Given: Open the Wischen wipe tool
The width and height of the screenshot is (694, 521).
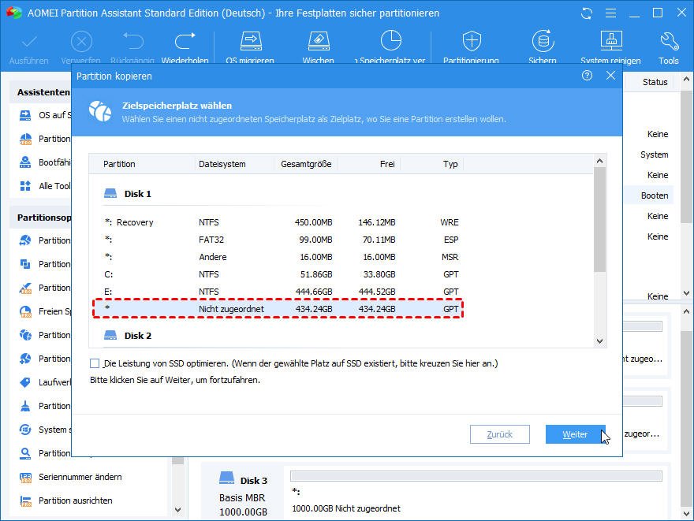Looking at the screenshot, I should pos(319,41).
